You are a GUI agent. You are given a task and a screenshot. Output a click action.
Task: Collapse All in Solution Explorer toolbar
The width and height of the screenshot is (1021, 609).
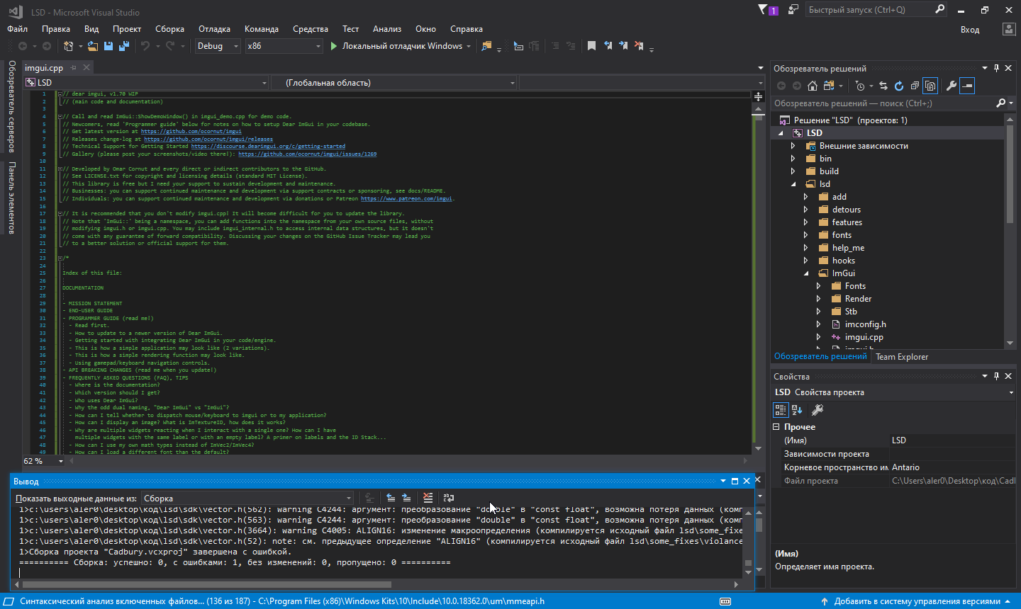[915, 86]
